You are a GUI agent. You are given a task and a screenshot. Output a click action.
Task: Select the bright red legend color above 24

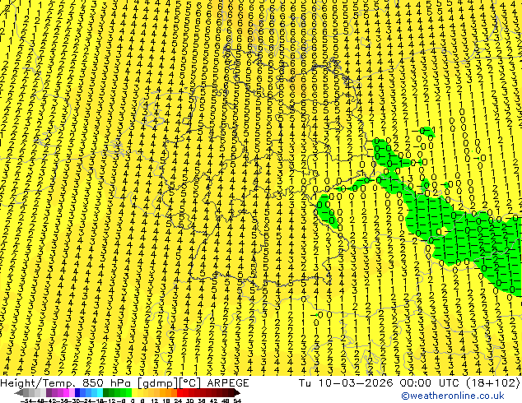pyautogui.click(x=179, y=392)
